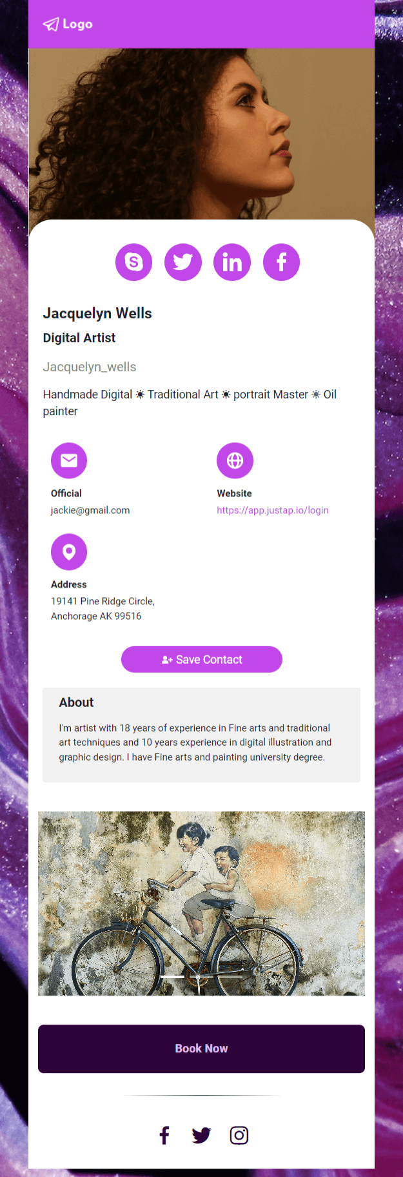
Task: Open the footer Facebook icon
Action: pyautogui.click(x=164, y=1135)
